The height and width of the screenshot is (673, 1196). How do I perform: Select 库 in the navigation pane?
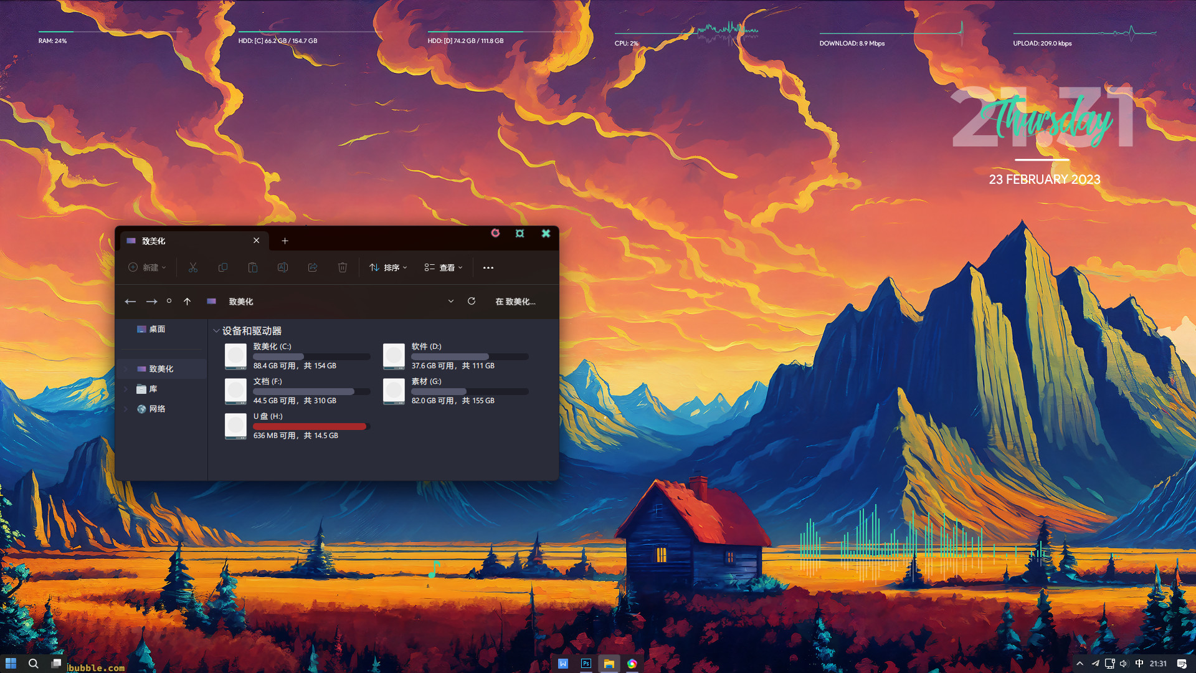click(x=153, y=389)
